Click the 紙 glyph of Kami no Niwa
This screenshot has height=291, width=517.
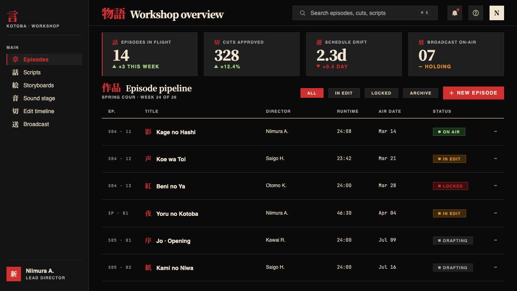(148, 268)
